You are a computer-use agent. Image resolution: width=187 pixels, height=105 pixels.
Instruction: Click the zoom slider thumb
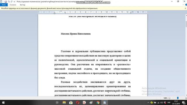coord(178,98)
